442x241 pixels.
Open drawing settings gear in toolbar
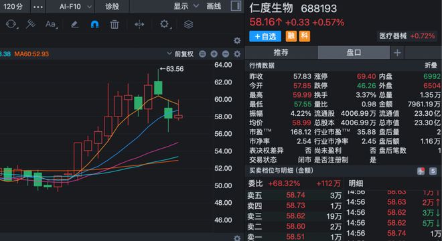165,24
